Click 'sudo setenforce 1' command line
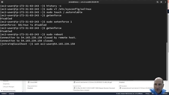 click(x=36, y=22)
